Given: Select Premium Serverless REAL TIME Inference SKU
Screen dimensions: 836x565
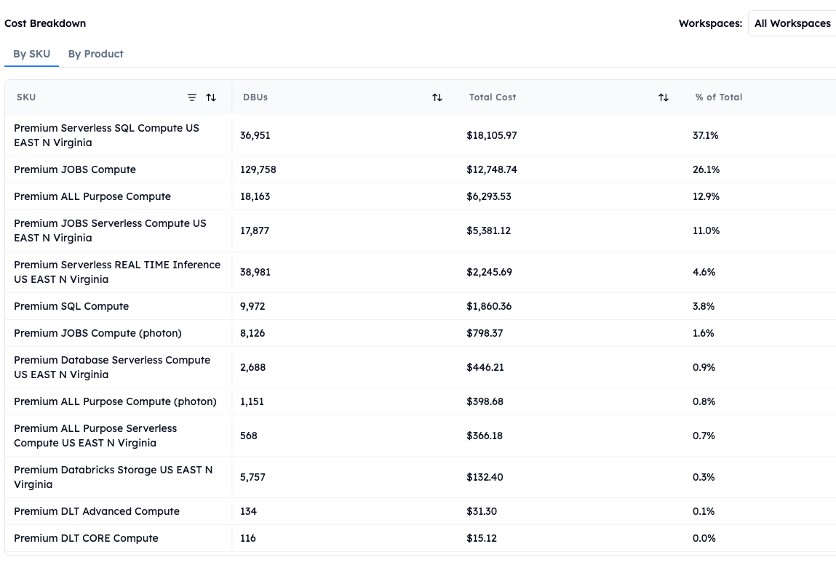Looking at the screenshot, I should [x=116, y=272].
